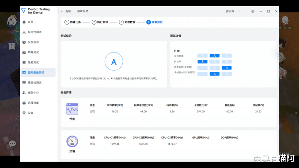This screenshot has height=168, width=299.
Task: Click the DevEco Testing logo icon
Action: [x=24, y=11]
